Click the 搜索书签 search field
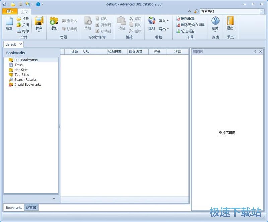The height and width of the screenshot is (222, 268). tap(230, 11)
